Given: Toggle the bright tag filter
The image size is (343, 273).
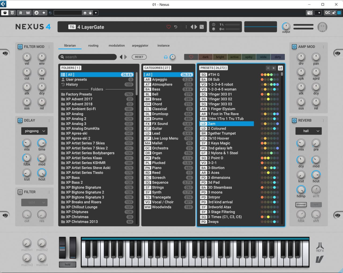Looking at the screenshot, I should (x=220, y=57).
